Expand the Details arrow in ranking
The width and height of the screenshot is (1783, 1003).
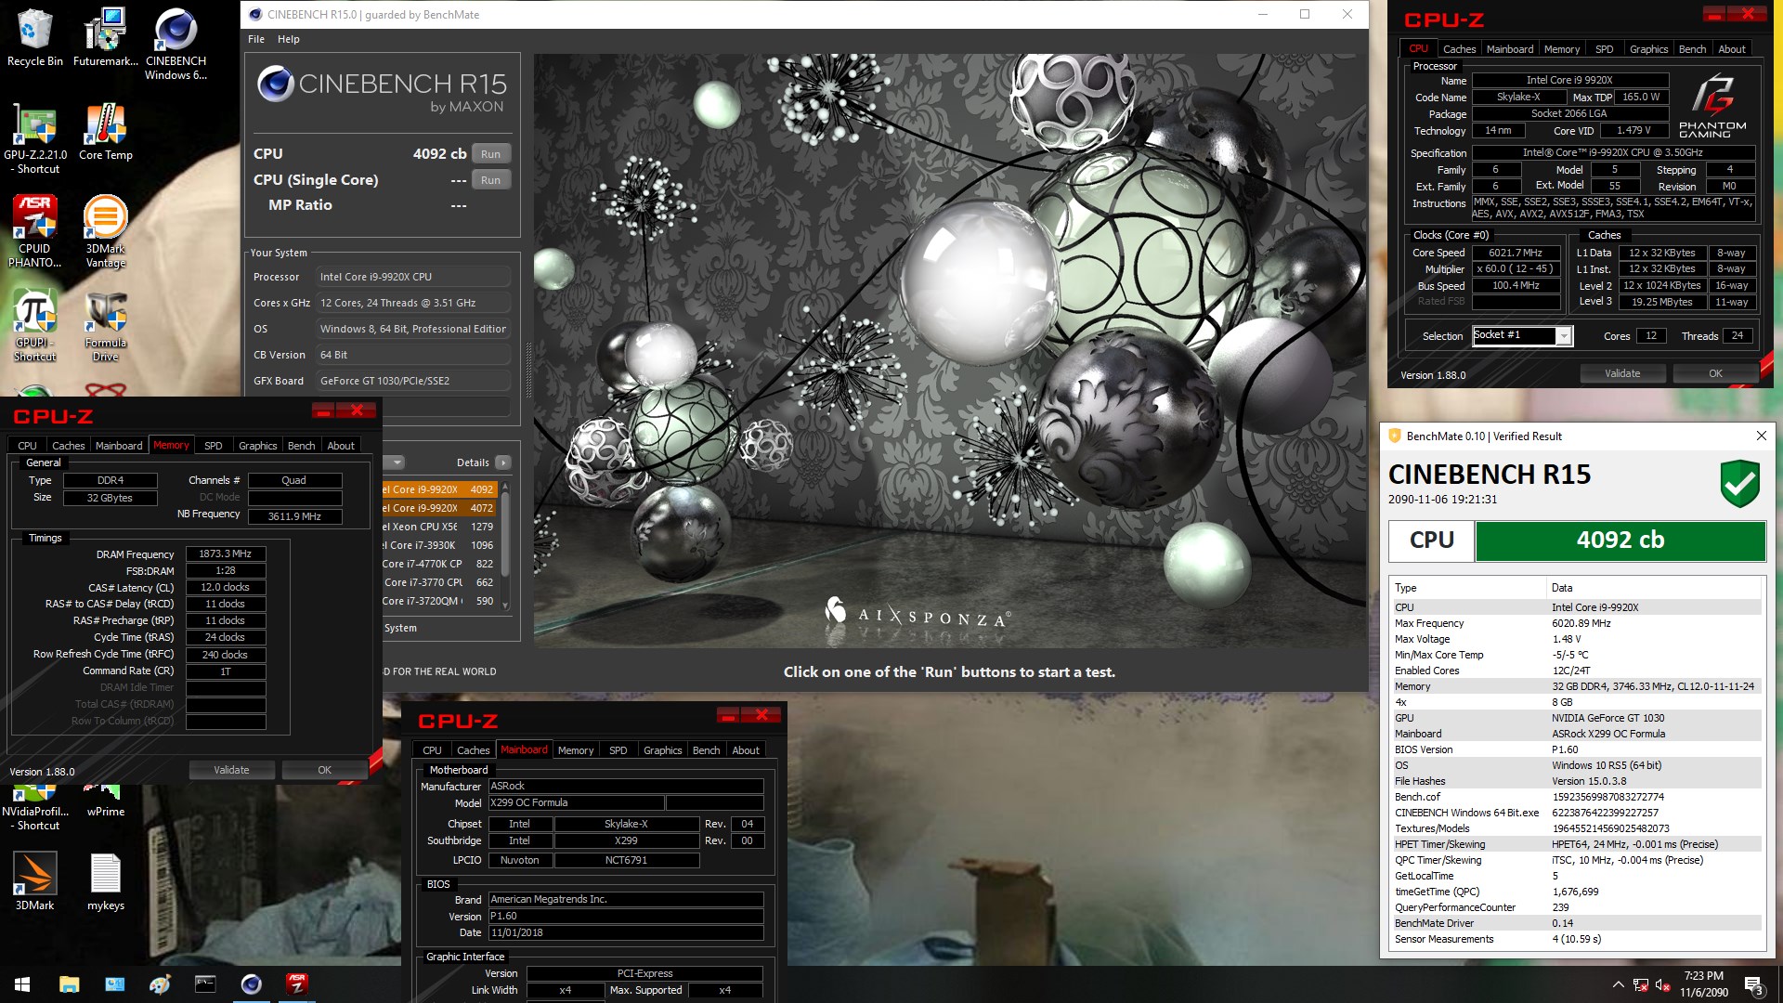[x=502, y=462]
